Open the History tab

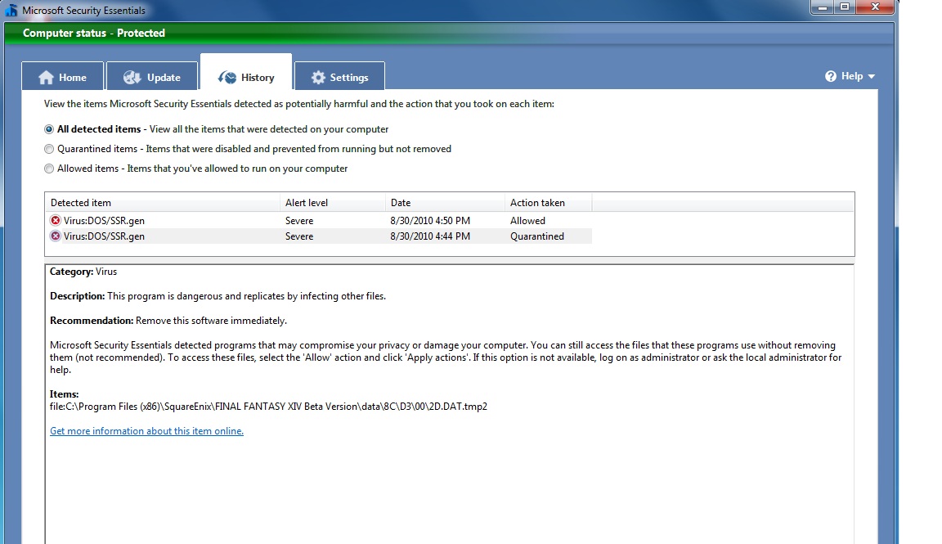point(246,72)
